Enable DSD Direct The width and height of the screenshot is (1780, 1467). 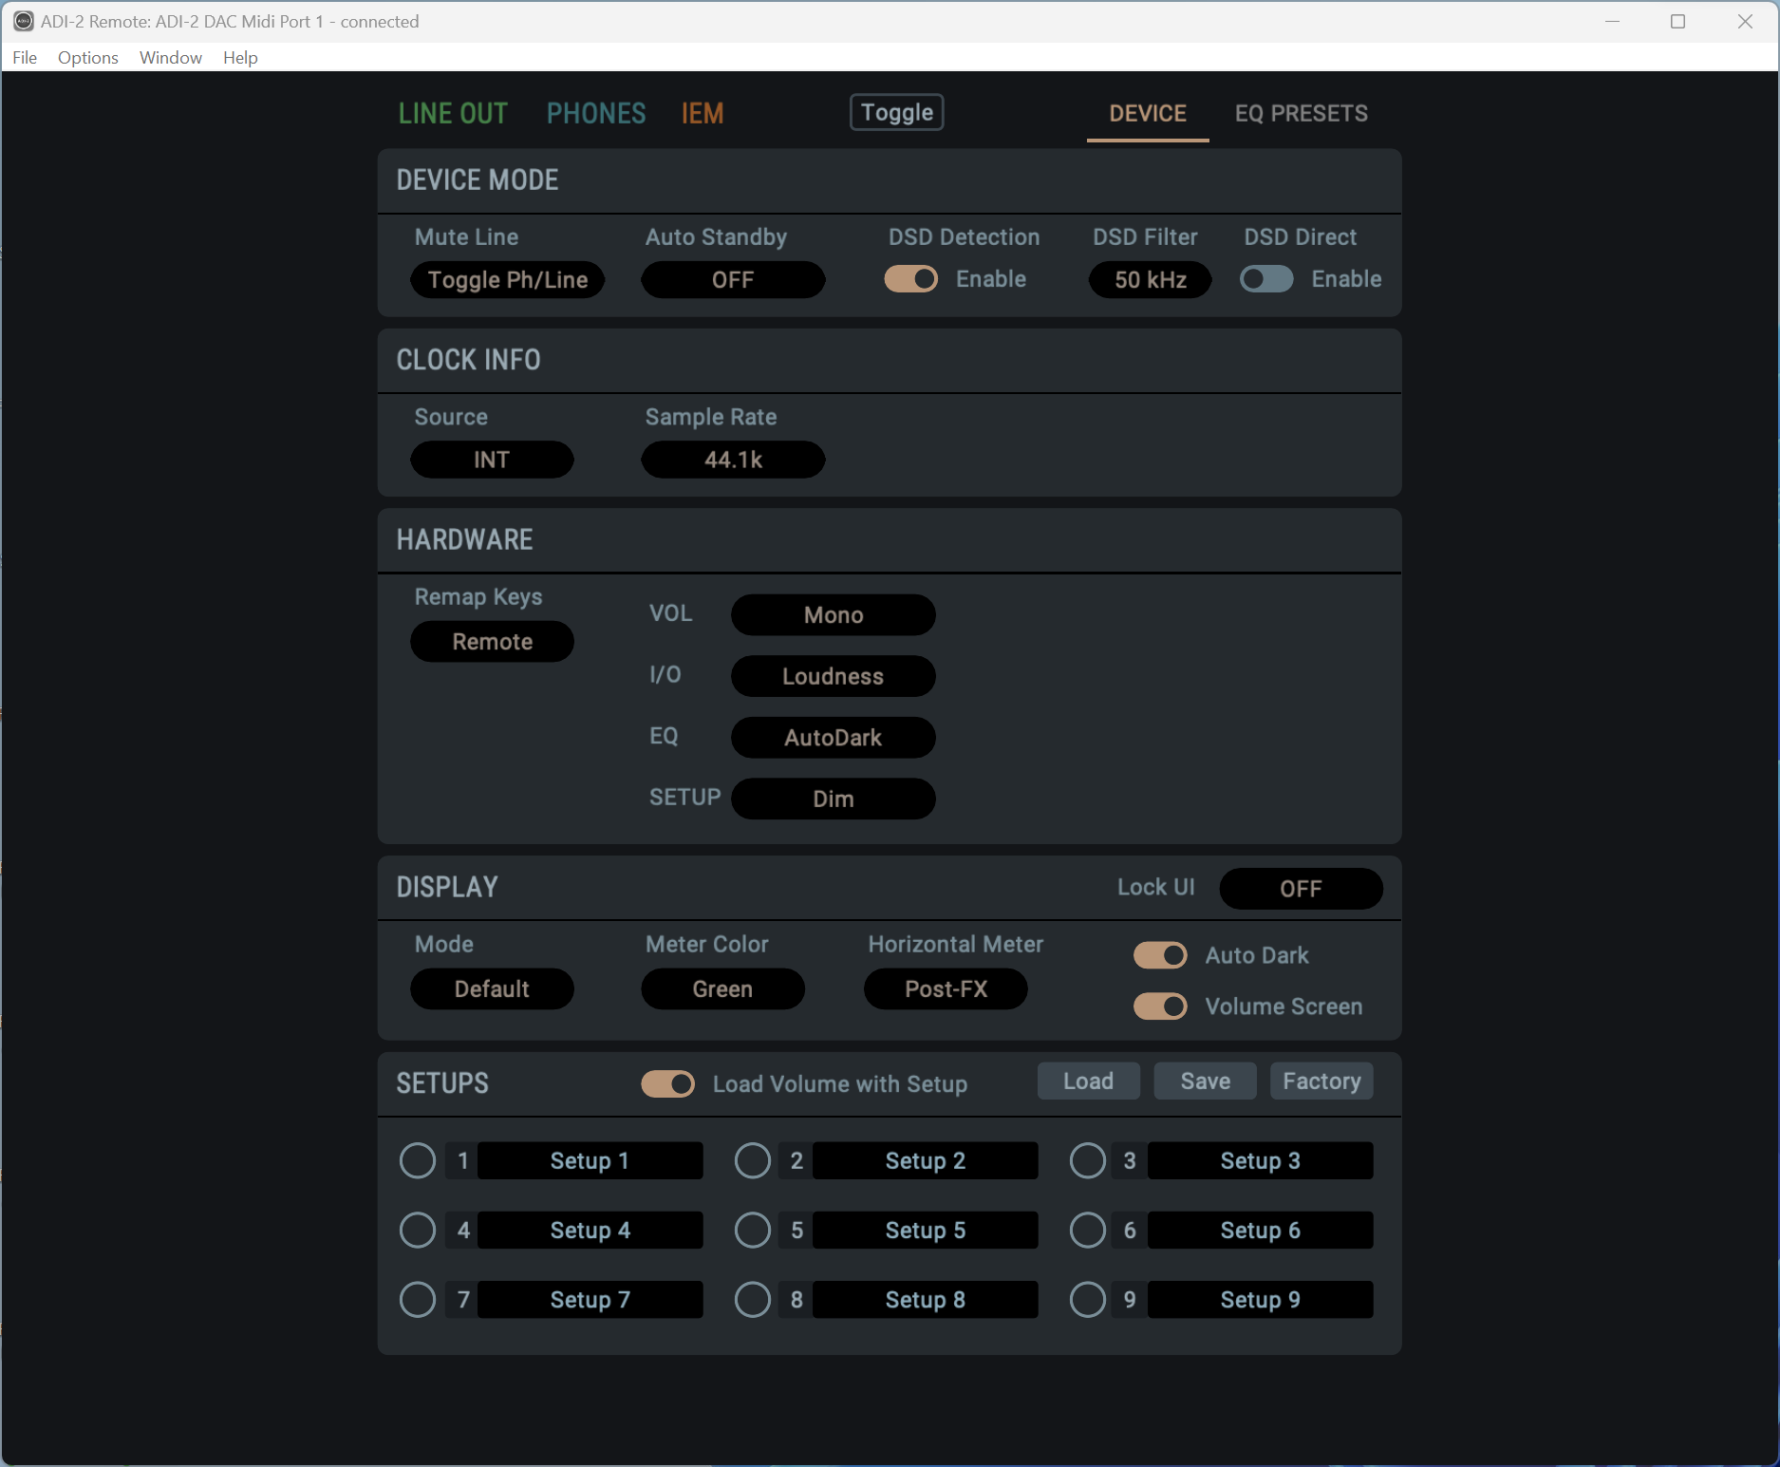(x=1265, y=278)
